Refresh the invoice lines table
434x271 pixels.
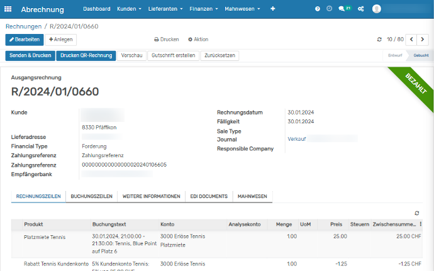[417, 213]
